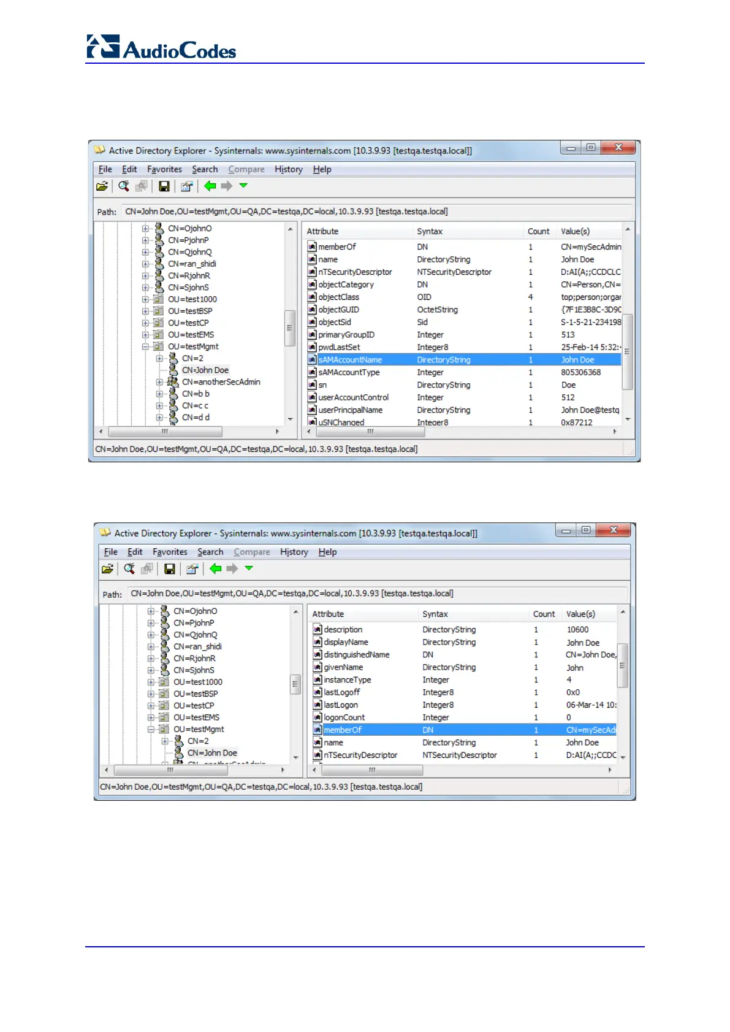The image size is (730, 1032).
Task: Click the Open folder icon in top window toolbar
Action: (x=102, y=186)
